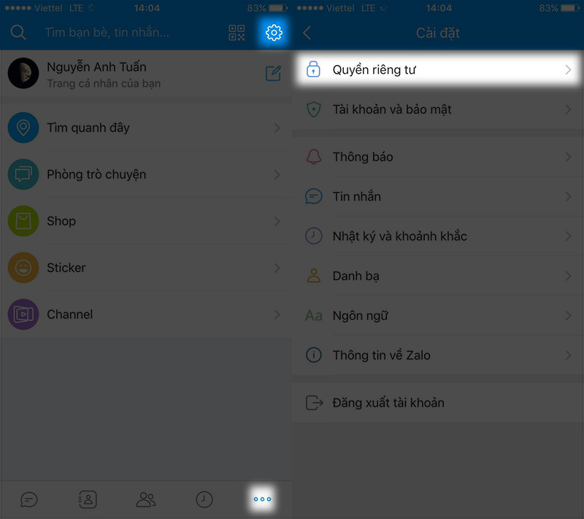Viewport: 584px width, 519px height.
Task: Tap Nguyễn Anh Tuấn profile avatar
Action: point(23,73)
